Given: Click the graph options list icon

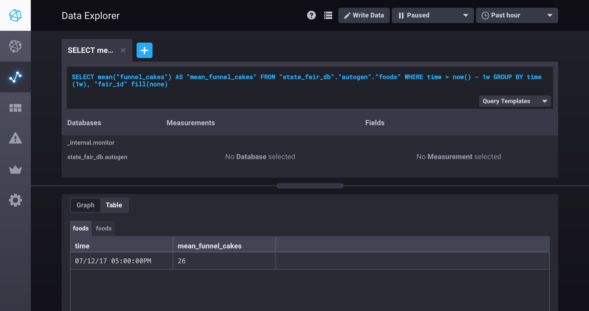Looking at the screenshot, I should (x=328, y=15).
